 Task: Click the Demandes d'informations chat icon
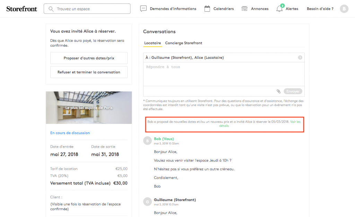(144, 9)
